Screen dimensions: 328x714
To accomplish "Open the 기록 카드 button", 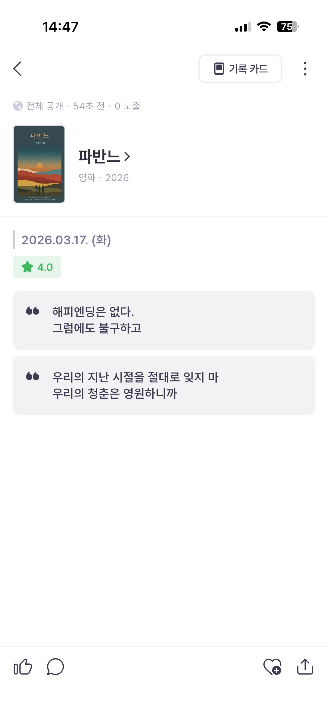I will (x=240, y=69).
